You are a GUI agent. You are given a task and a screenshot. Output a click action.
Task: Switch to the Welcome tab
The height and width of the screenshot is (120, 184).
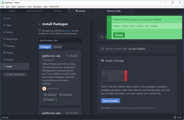click(57, 11)
